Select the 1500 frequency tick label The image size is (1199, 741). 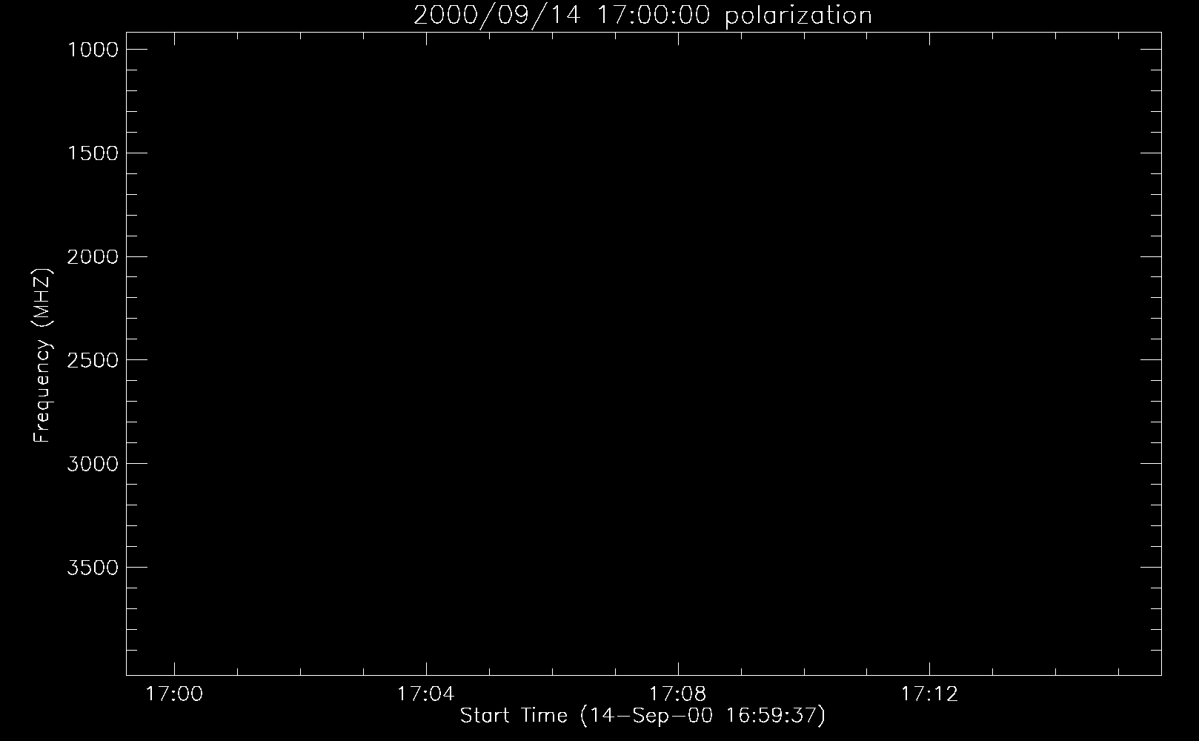pyautogui.click(x=93, y=153)
